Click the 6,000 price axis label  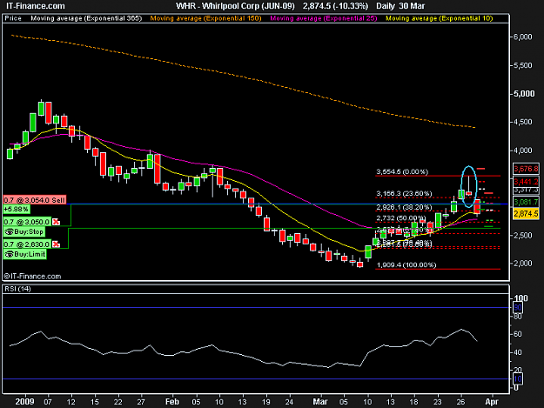523,37
